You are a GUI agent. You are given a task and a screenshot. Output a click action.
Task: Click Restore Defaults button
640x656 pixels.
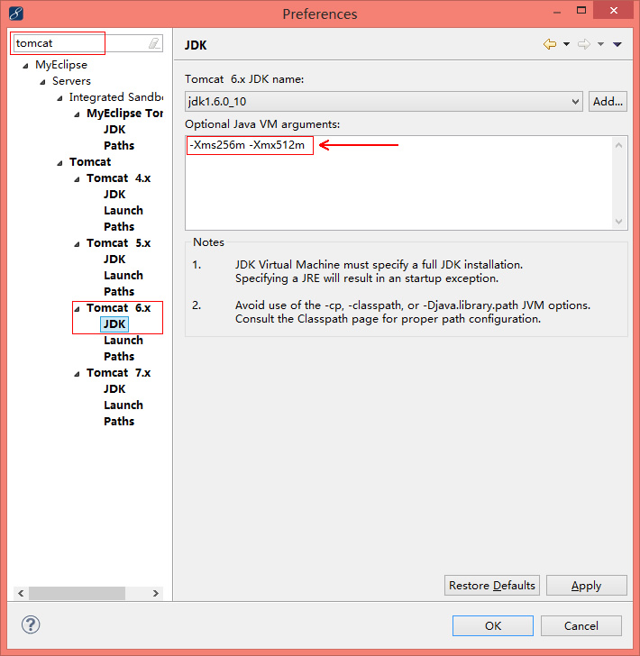[x=492, y=586]
